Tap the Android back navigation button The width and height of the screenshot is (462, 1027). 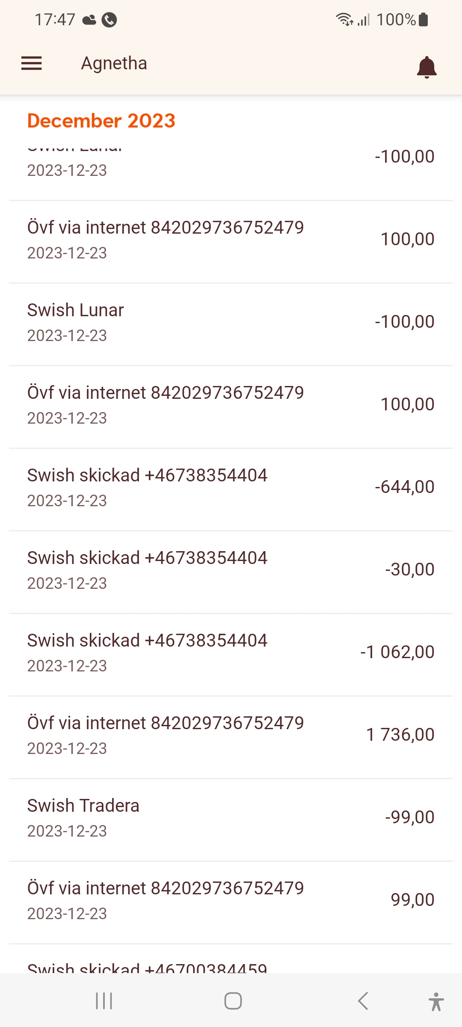[363, 1001]
